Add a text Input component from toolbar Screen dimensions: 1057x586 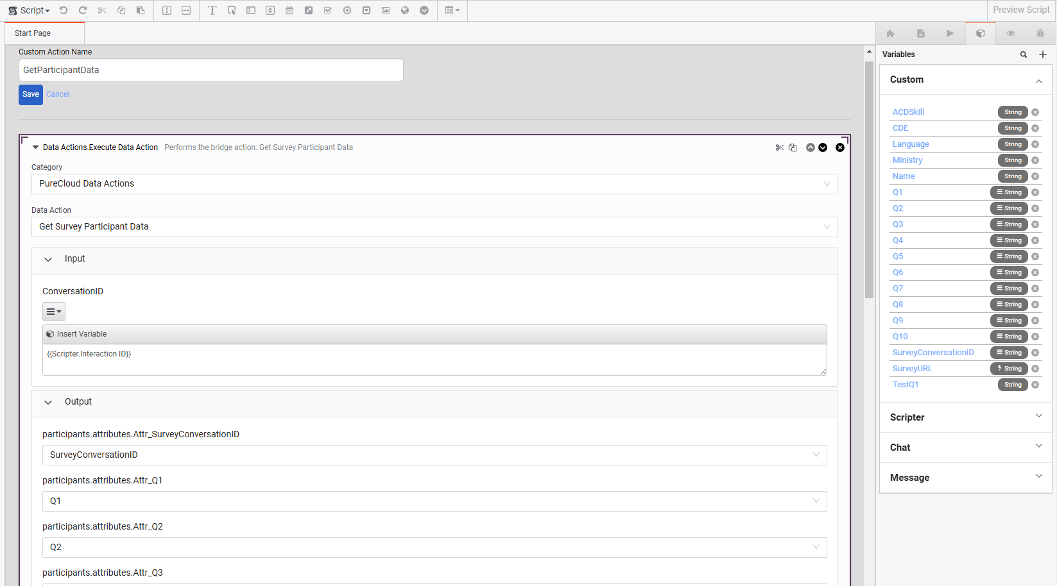click(251, 10)
